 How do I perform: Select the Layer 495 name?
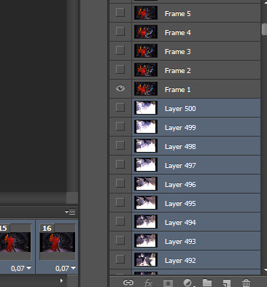[x=180, y=204]
